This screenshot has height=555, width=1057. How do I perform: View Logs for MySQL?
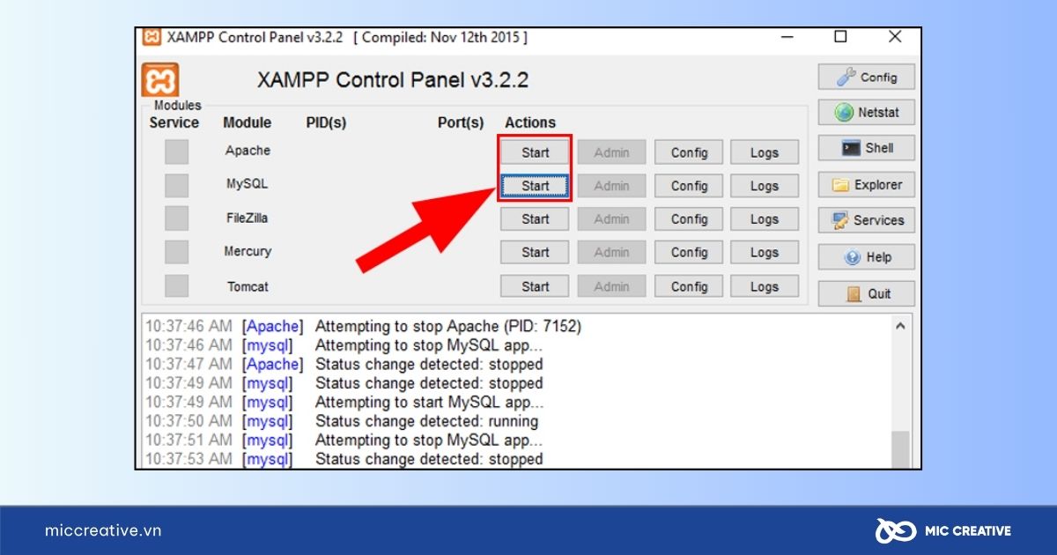coord(765,186)
